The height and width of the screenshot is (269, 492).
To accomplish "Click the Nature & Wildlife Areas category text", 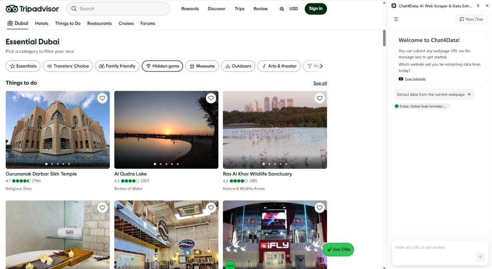I will (x=244, y=188).
